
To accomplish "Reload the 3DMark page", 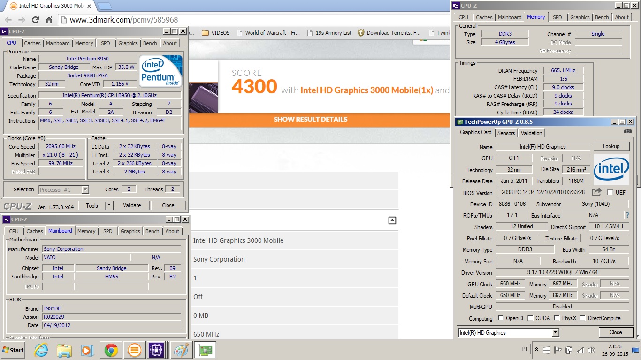I will coord(35,20).
